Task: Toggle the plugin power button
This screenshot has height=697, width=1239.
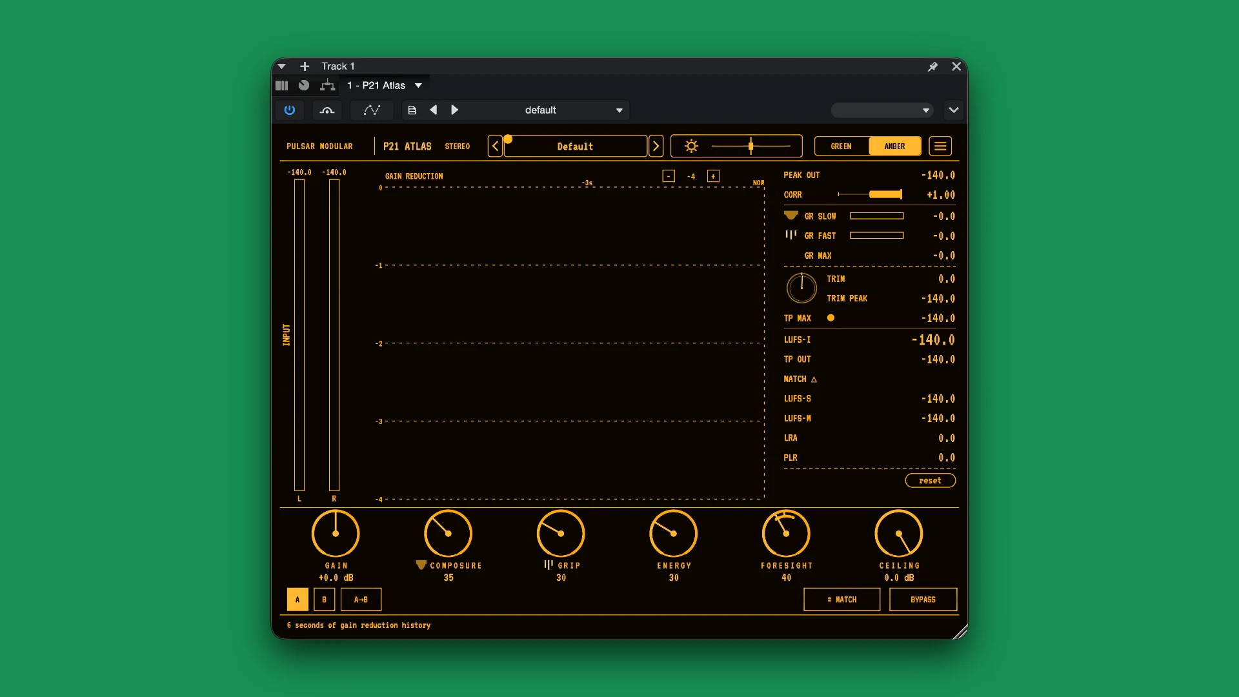Action: tap(290, 110)
